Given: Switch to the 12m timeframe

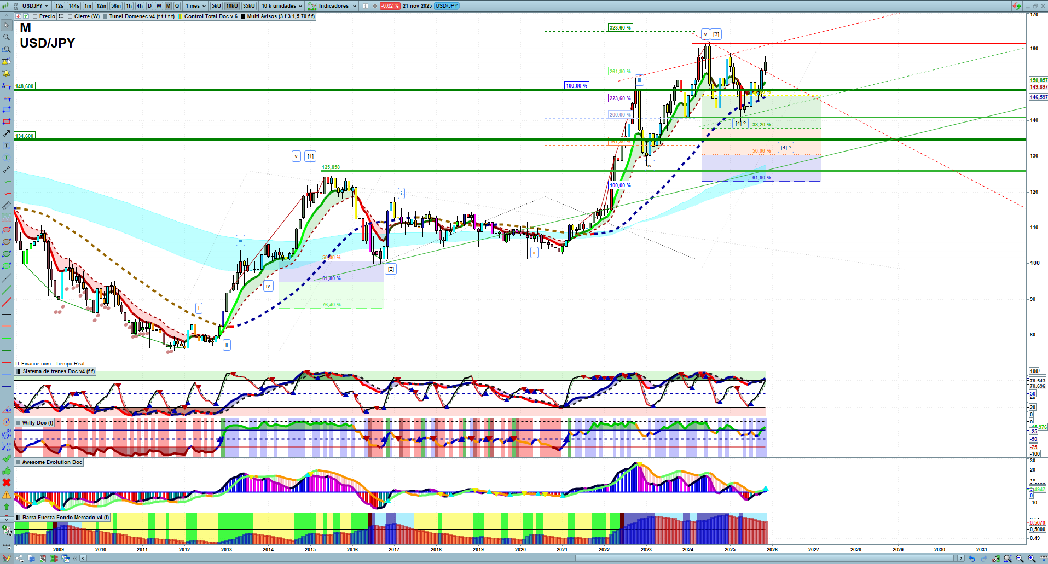Looking at the screenshot, I should click(101, 6).
